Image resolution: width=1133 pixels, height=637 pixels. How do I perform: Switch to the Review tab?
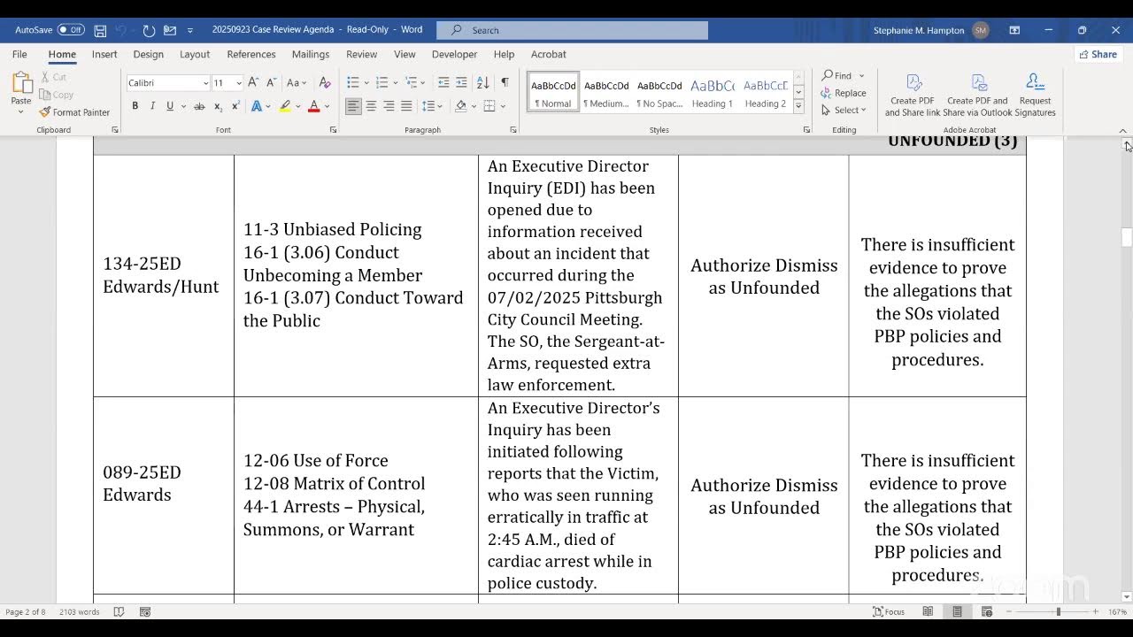tap(361, 54)
